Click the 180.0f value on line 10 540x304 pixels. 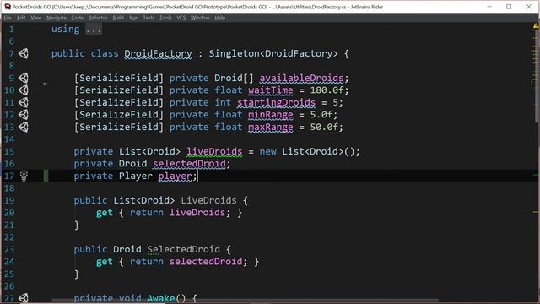point(327,90)
